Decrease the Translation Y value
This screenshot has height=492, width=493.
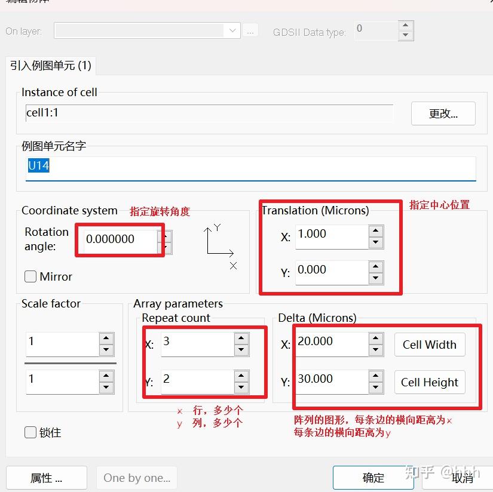pyautogui.click(x=377, y=277)
